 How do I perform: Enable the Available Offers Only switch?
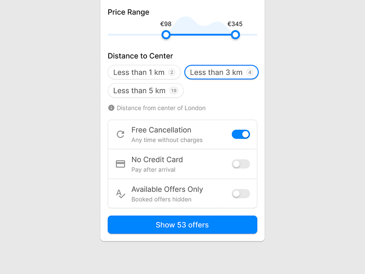pos(241,194)
